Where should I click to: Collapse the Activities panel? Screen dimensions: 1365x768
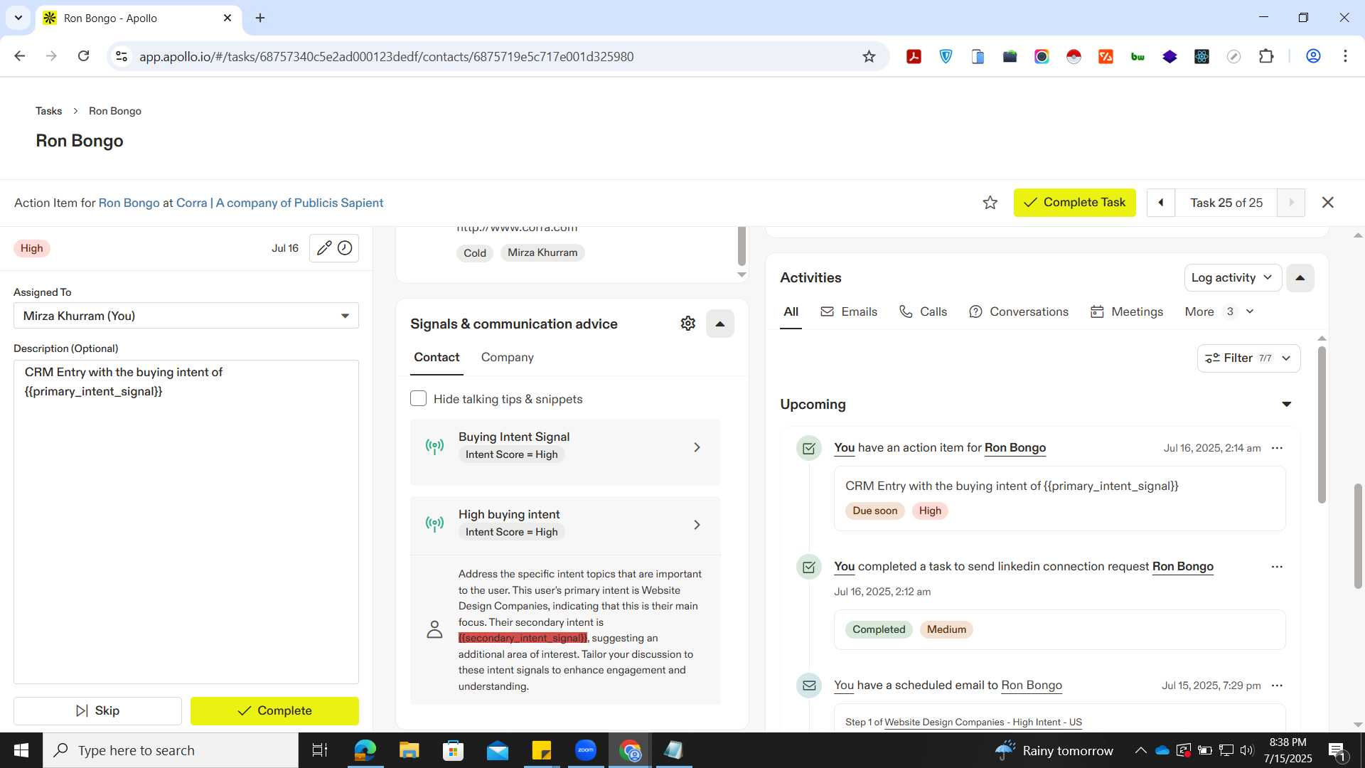pos(1300,278)
